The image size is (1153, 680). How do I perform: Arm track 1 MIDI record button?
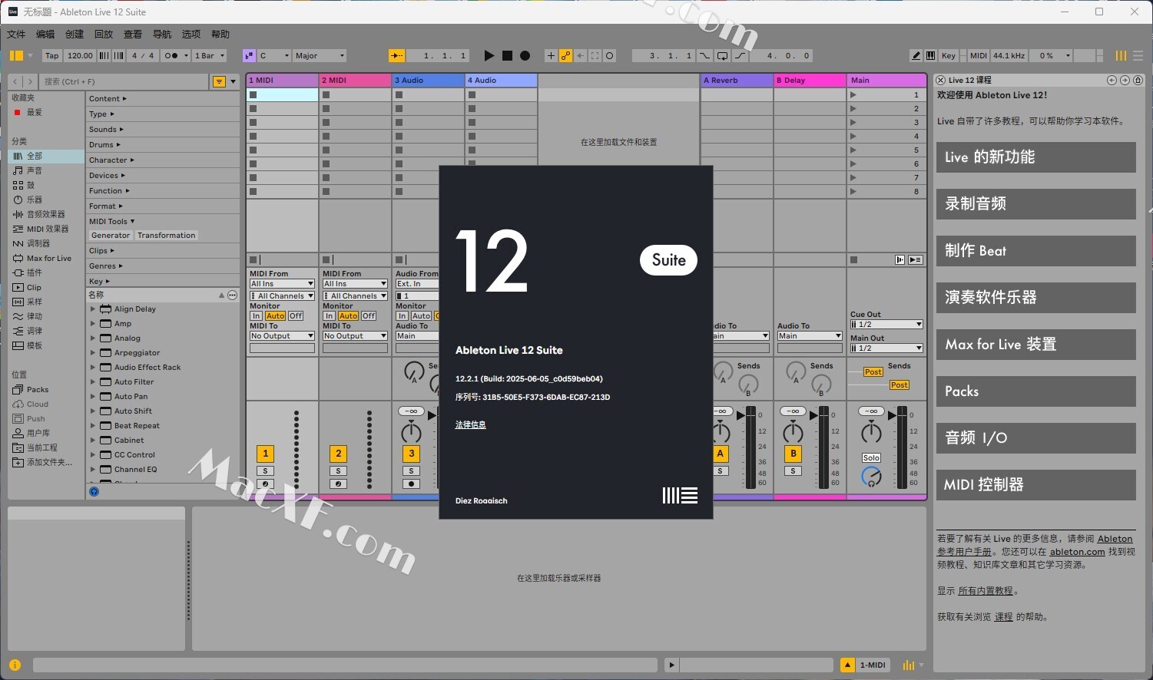tap(265, 484)
